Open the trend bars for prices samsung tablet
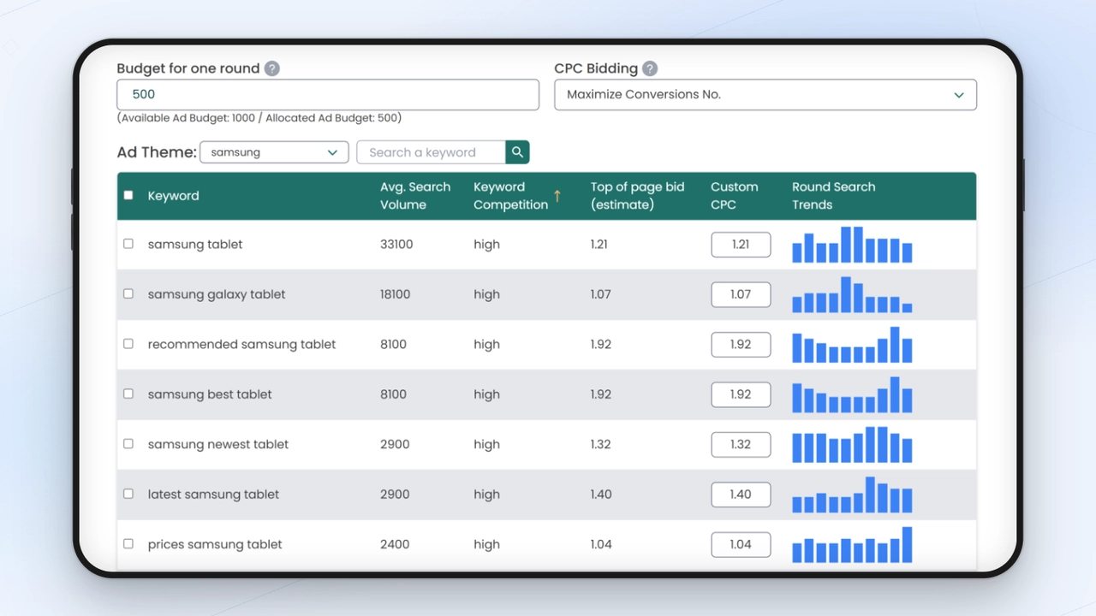The width and height of the screenshot is (1096, 616). [x=852, y=545]
